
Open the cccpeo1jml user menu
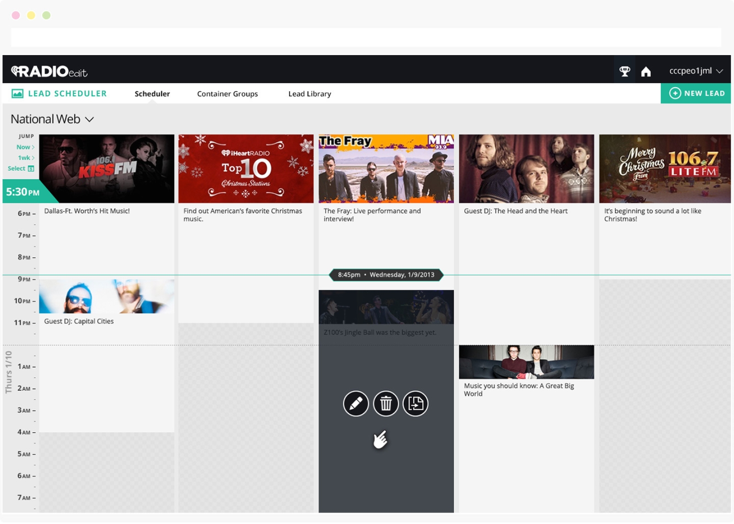tap(696, 71)
